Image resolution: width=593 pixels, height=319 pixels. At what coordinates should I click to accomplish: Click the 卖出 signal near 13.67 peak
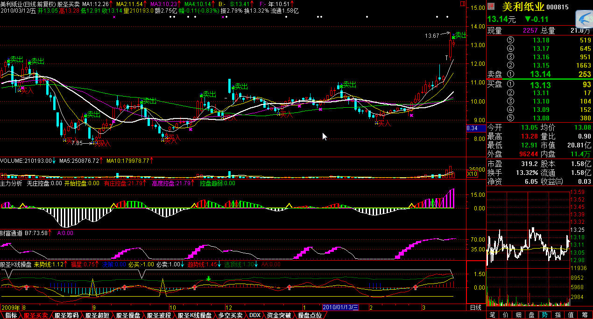click(460, 35)
